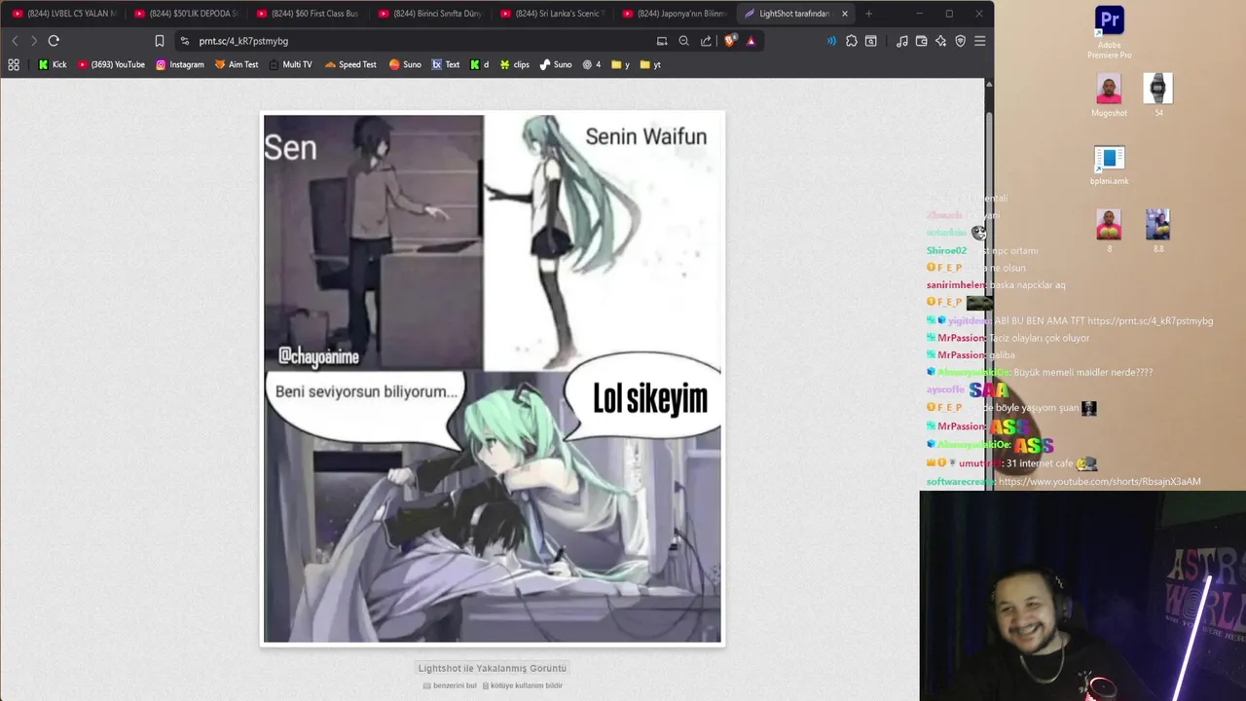Open the Speed Test bookmark

coord(350,65)
